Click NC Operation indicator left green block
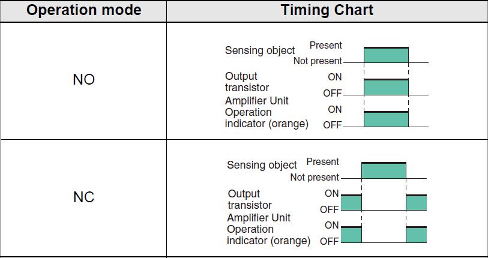The width and height of the screenshot is (488, 258). coord(351,235)
